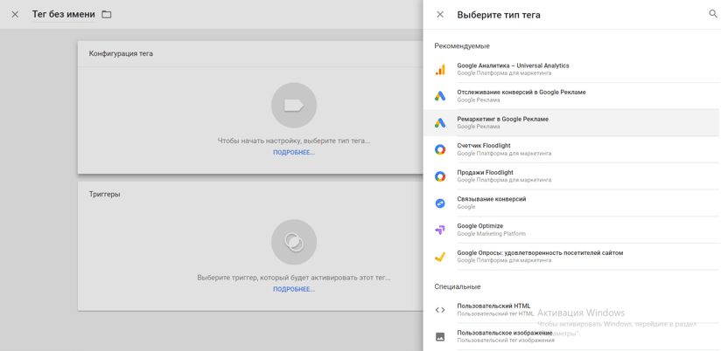Click 'Google Marketing Platform' subtitle under Optimize
Screen dimensions: 721x351
(x=491, y=233)
